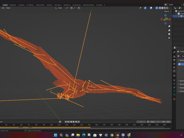Click the zoom view magnifier icon
The height and width of the screenshot is (138, 184).
169,26
